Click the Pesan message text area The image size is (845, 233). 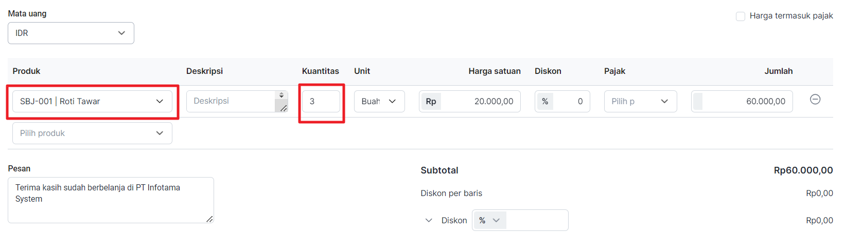click(111, 200)
